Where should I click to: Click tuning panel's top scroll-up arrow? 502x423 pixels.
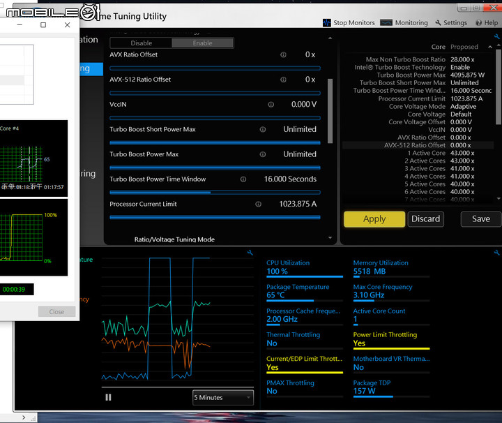pos(330,38)
